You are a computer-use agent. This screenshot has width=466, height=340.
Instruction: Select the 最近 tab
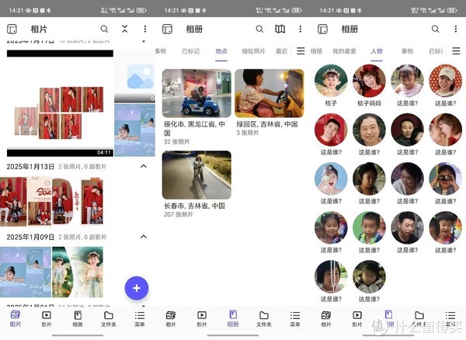[x=281, y=51]
